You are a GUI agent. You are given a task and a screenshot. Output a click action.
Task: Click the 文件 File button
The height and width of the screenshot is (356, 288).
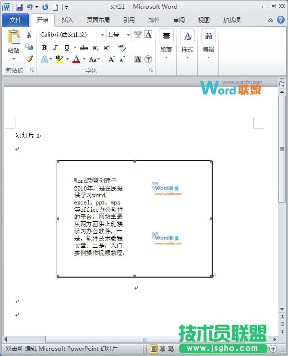pos(15,20)
